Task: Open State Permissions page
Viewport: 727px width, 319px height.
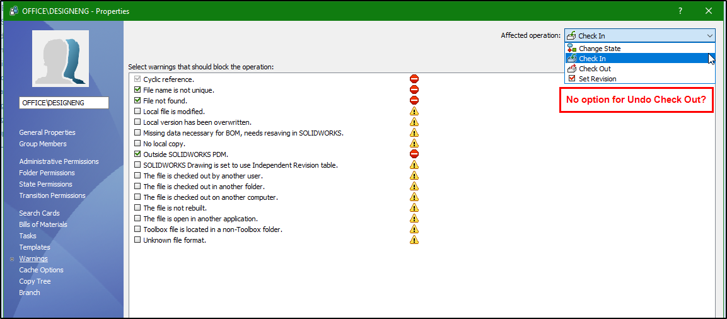Action: (46, 184)
